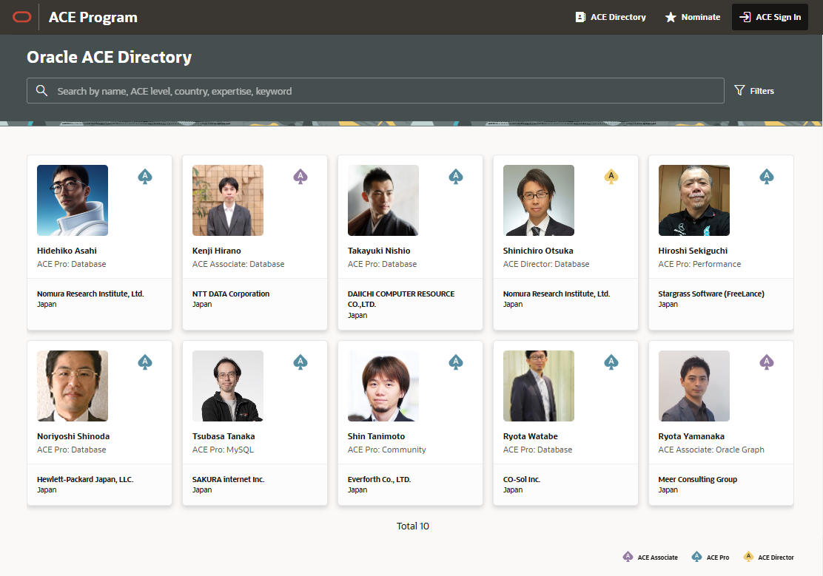The height and width of the screenshot is (576, 823).
Task: Open Takayuki Nishio's profile photo
Action: [383, 200]
